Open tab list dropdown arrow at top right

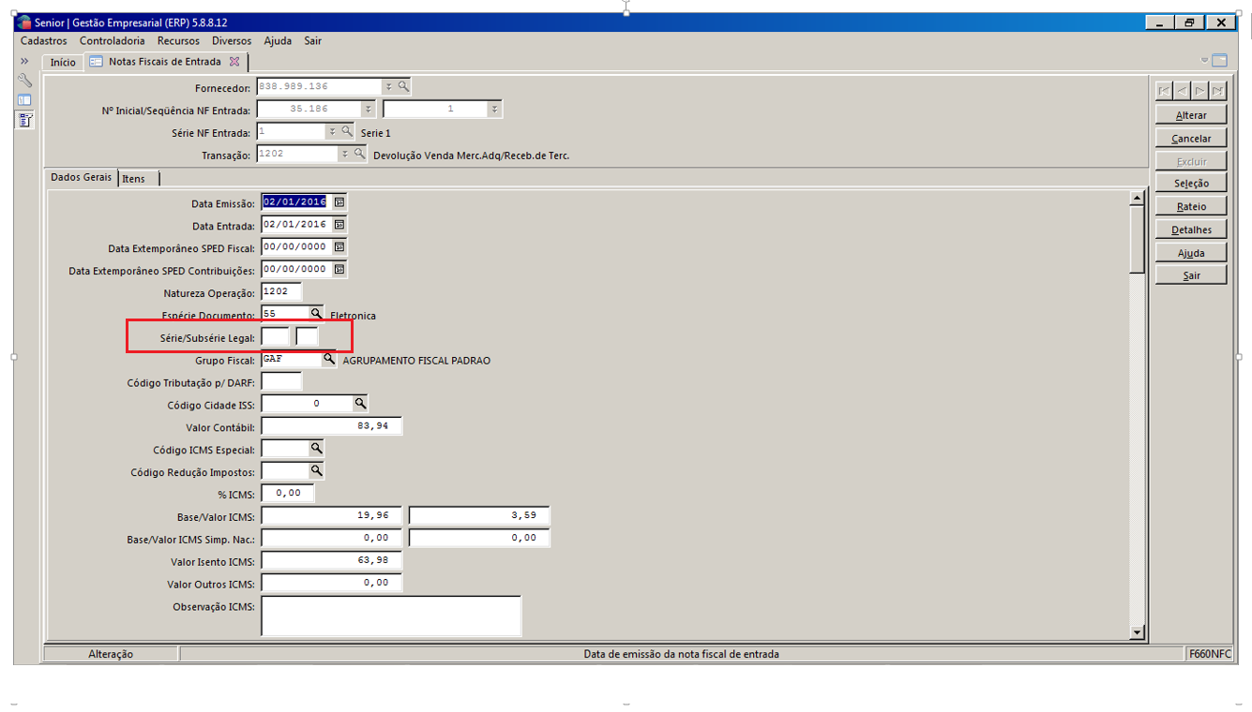1205,61
